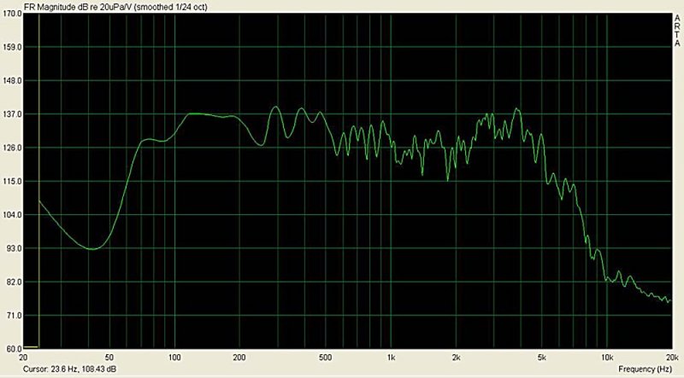
Task: Click the 50 Hz frequency axis label
Action: point(109,358)
